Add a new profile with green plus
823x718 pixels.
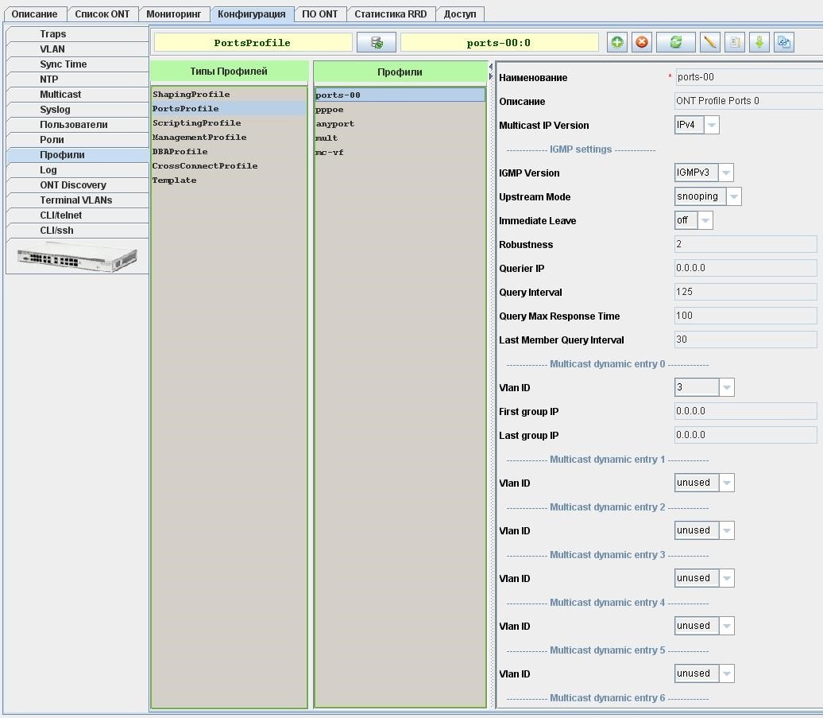pyautogui.click(x=616, y=43)
